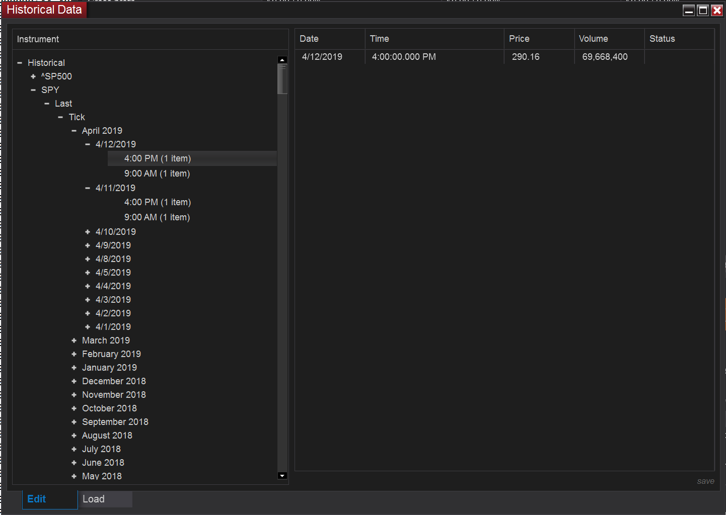Sort by the Time column header
The width and height of the screenshot is (726, 515).
[x=434, y=39]
